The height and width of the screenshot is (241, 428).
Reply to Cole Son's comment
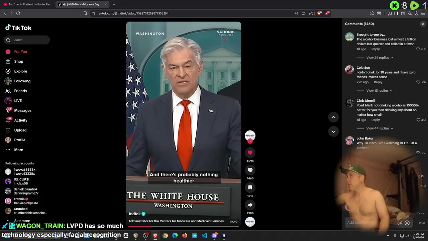point(378,82)
